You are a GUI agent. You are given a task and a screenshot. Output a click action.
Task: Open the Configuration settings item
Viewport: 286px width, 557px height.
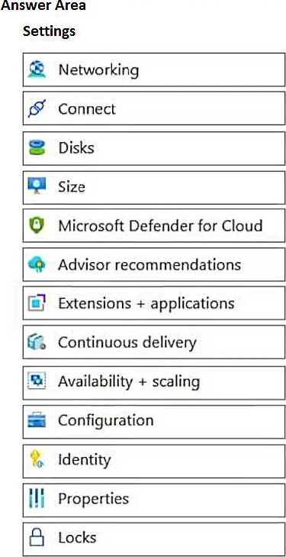154,420
